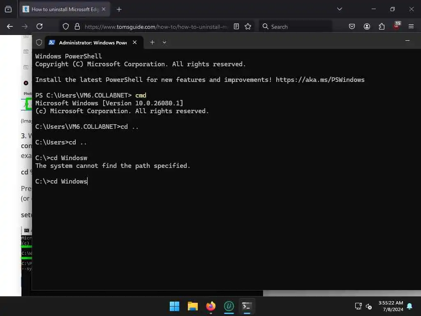Image resolution: width=421 pixels, height=316 pixels.
Task: Click the site padlock icon
Action: 77,26
